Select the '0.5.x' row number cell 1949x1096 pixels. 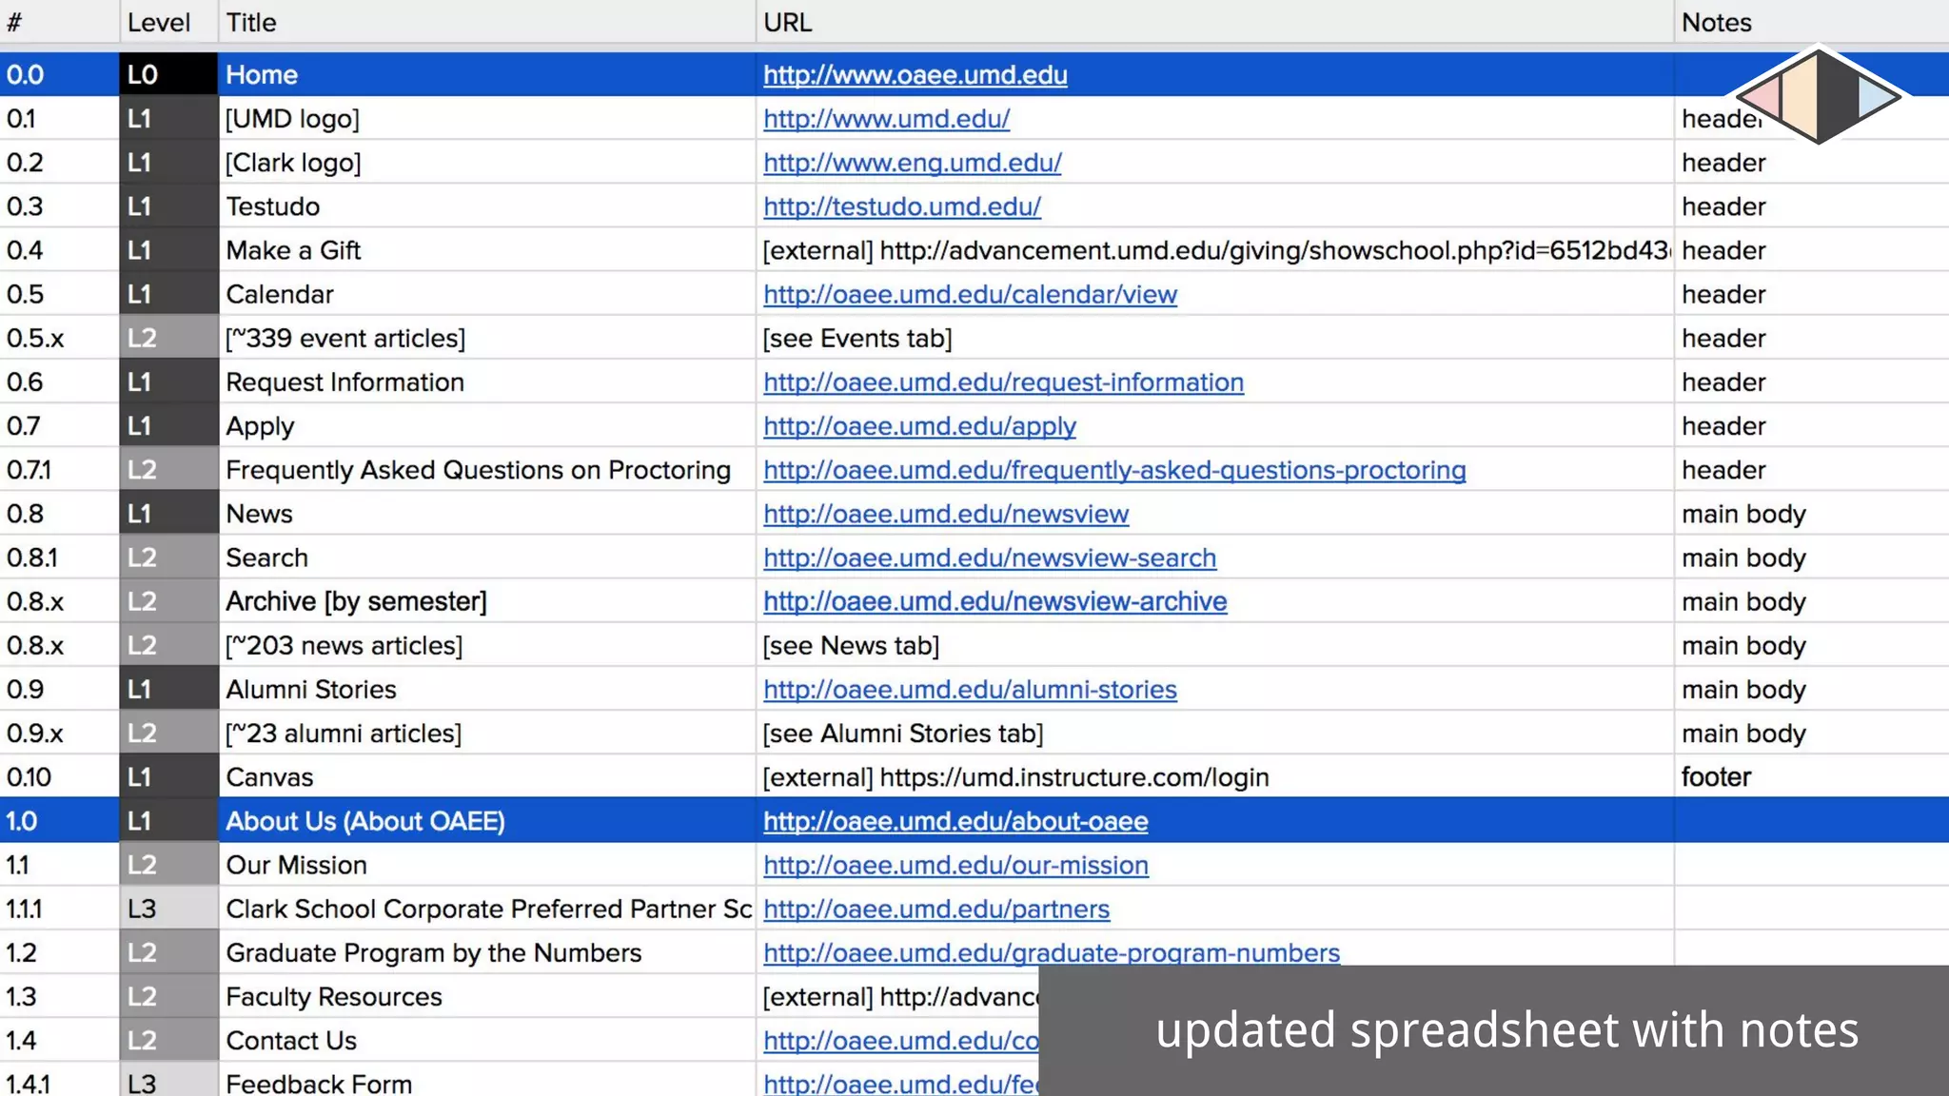click(x=59, y=338)
